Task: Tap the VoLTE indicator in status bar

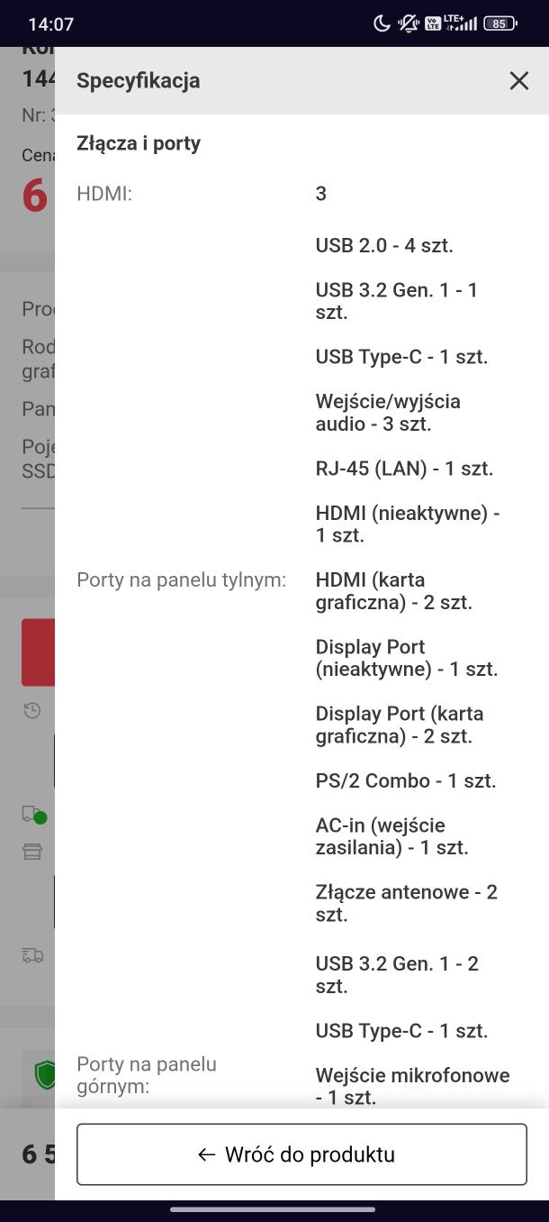Action: click(x=432, y=24)
